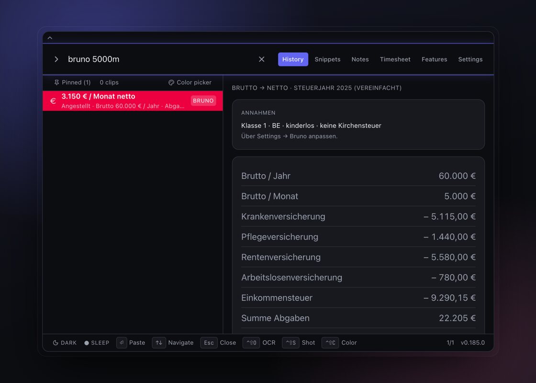
Task: Click the Close label in footer
Action: point(228,343)
